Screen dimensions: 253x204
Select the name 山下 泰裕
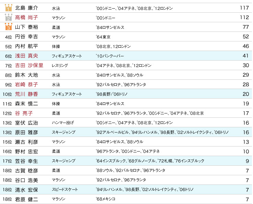tap(26, 27)
